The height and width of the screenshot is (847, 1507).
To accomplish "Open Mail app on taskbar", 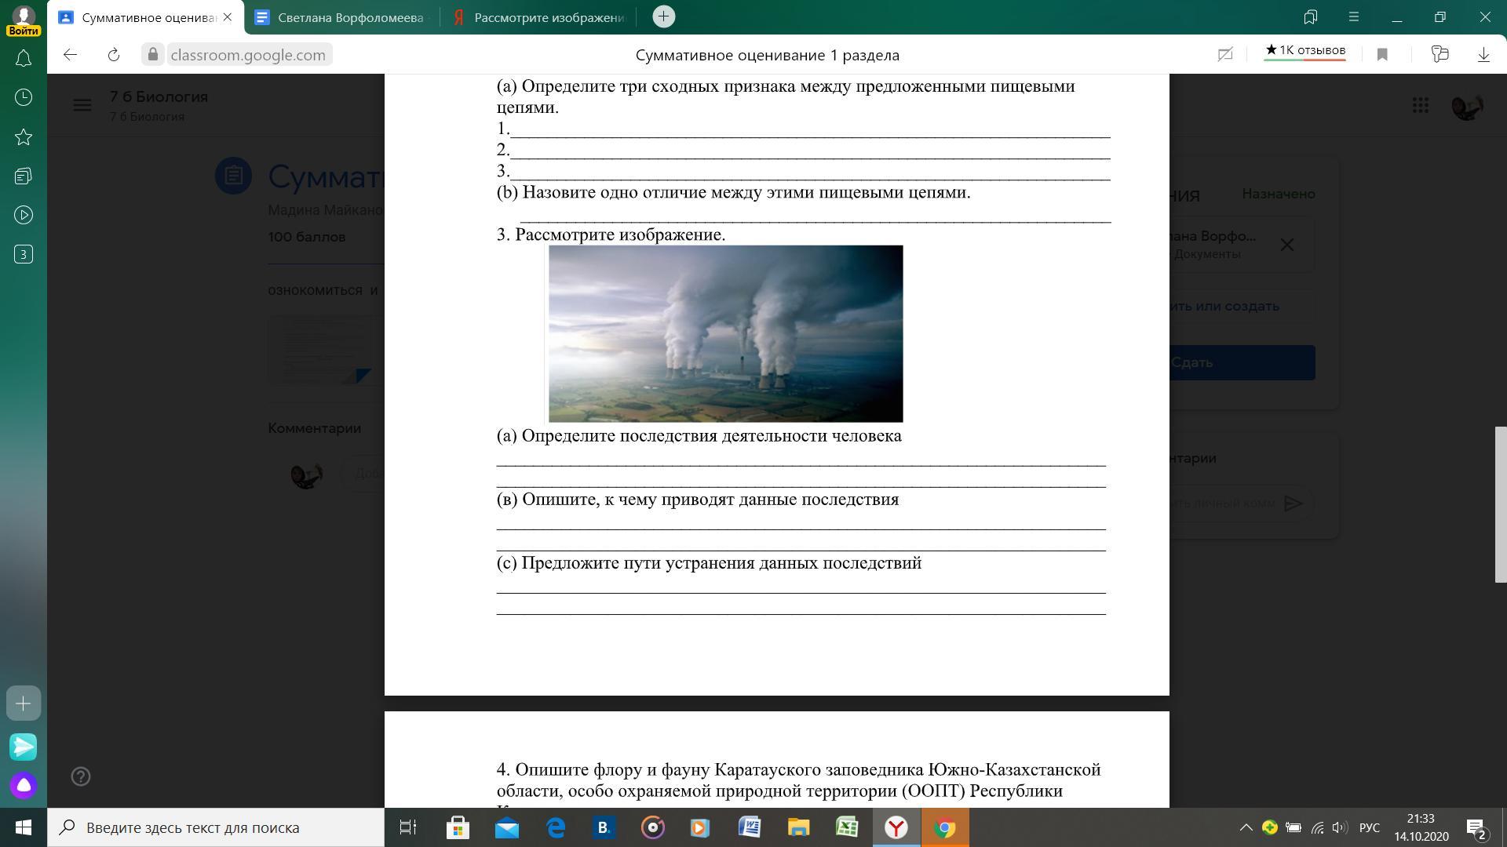I will pyautogui.click(x=506, y=827).
